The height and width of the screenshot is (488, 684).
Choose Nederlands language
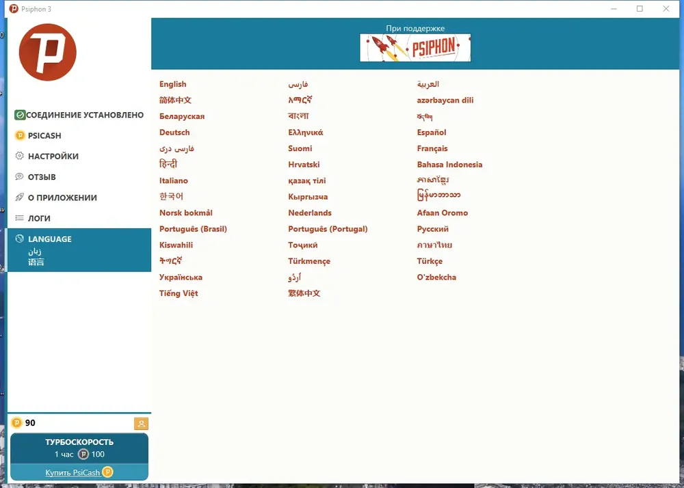pyautogui.click(x=310, y=213)
